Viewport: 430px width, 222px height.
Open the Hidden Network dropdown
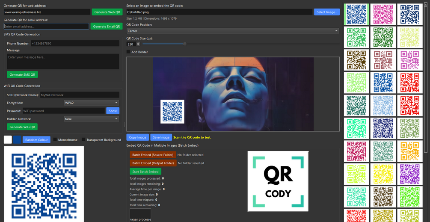pos(92,119)
